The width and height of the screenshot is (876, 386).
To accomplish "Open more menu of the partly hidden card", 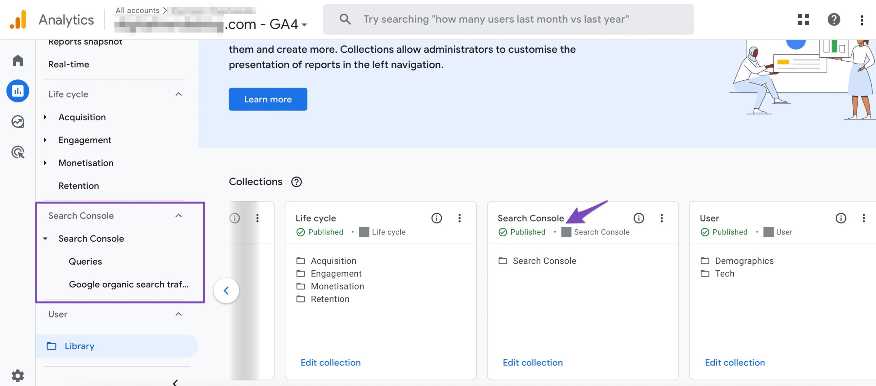I will [257, 218].
